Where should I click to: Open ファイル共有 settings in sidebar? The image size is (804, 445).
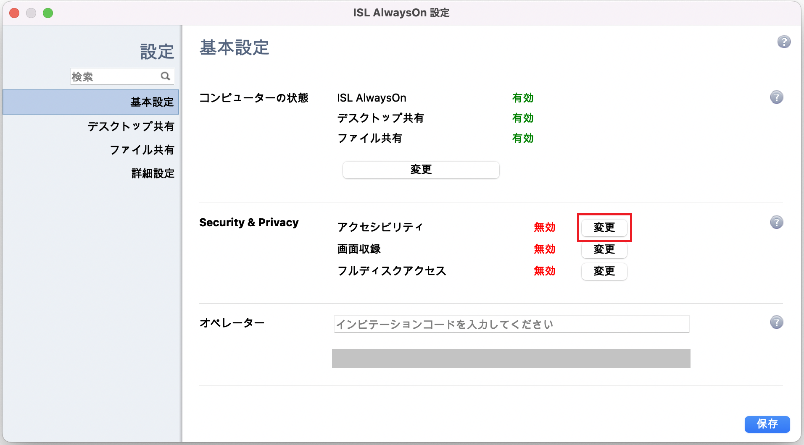(x=142, y=150)
